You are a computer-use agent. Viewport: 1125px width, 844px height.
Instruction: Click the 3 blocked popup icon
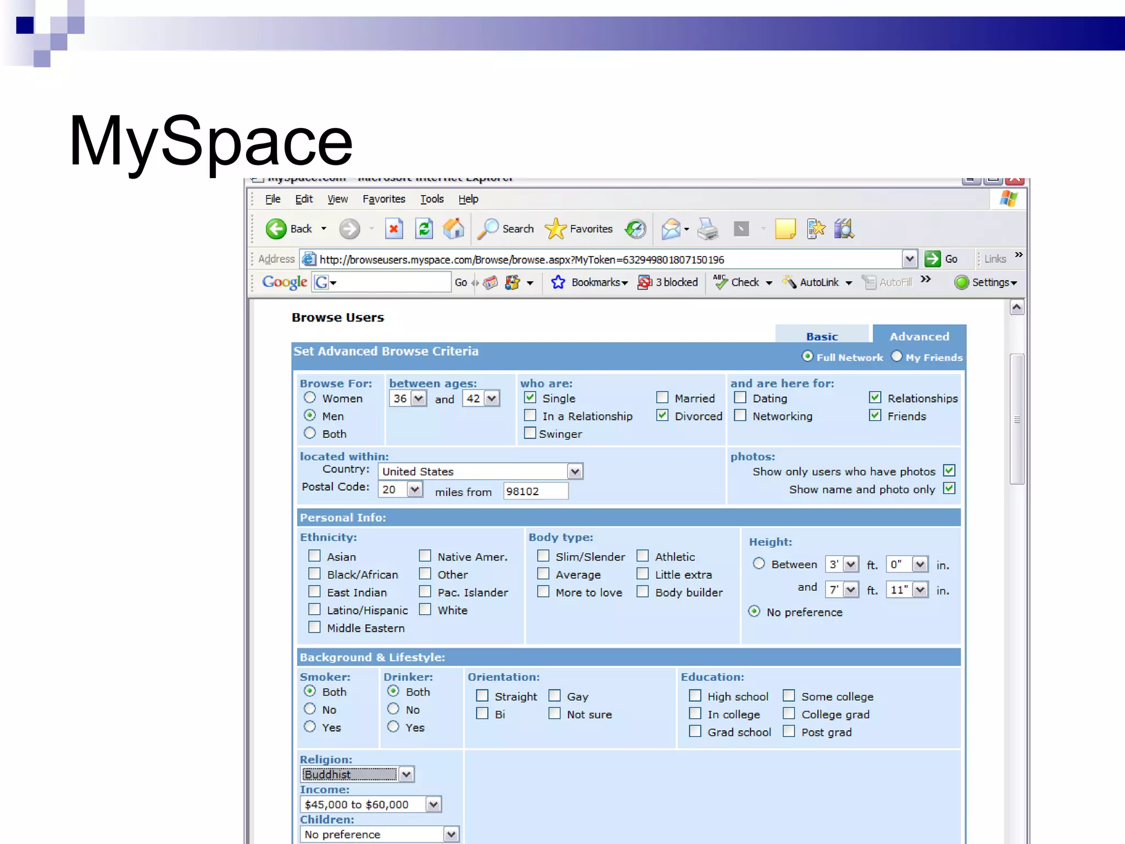[644, 282]
